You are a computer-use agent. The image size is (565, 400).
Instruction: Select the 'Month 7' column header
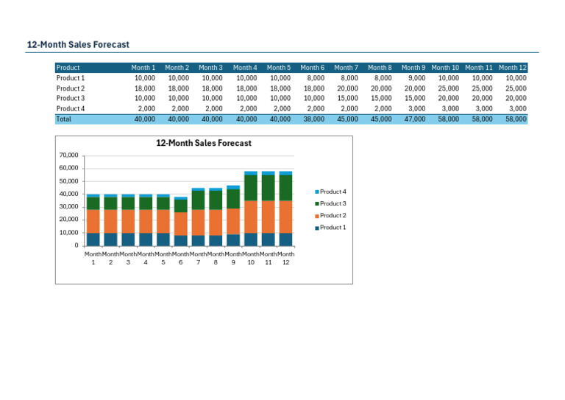click(x=346, y=68)
